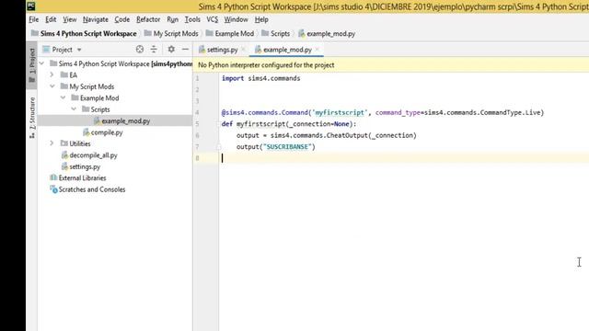Screen dimensions: 589x331
Task: Click the PyCharm app icon in title bar
Action: (x=31, y=6)
